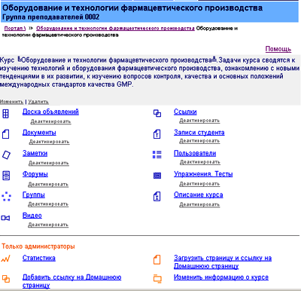Image resolution: width=301 pixels, height=291 pixels.
Task: Click the orange Загрузить страницу icon
Action: click(157, 259)
